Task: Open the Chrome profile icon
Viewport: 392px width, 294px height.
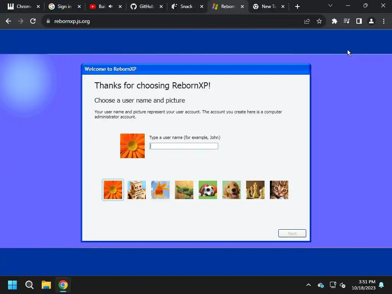Action: (371, 21)
